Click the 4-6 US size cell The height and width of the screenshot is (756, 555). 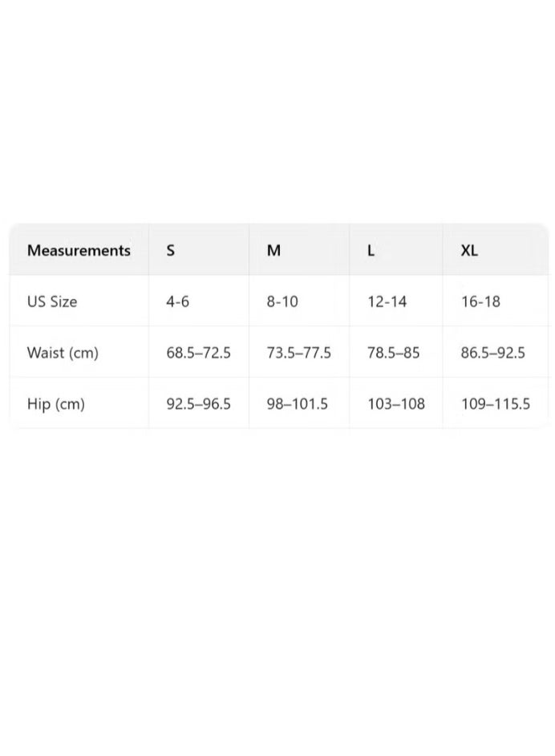pyautogui.click(x=177, y=301)
